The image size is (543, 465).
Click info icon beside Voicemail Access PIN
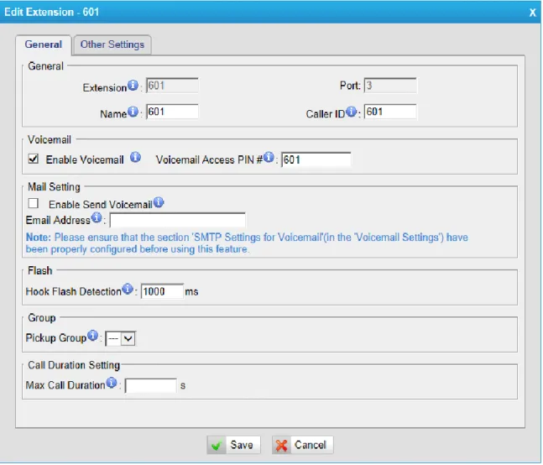(269, 157)
